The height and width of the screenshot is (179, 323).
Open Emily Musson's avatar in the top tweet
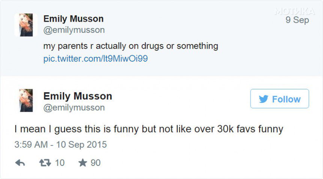click(26, 25)
